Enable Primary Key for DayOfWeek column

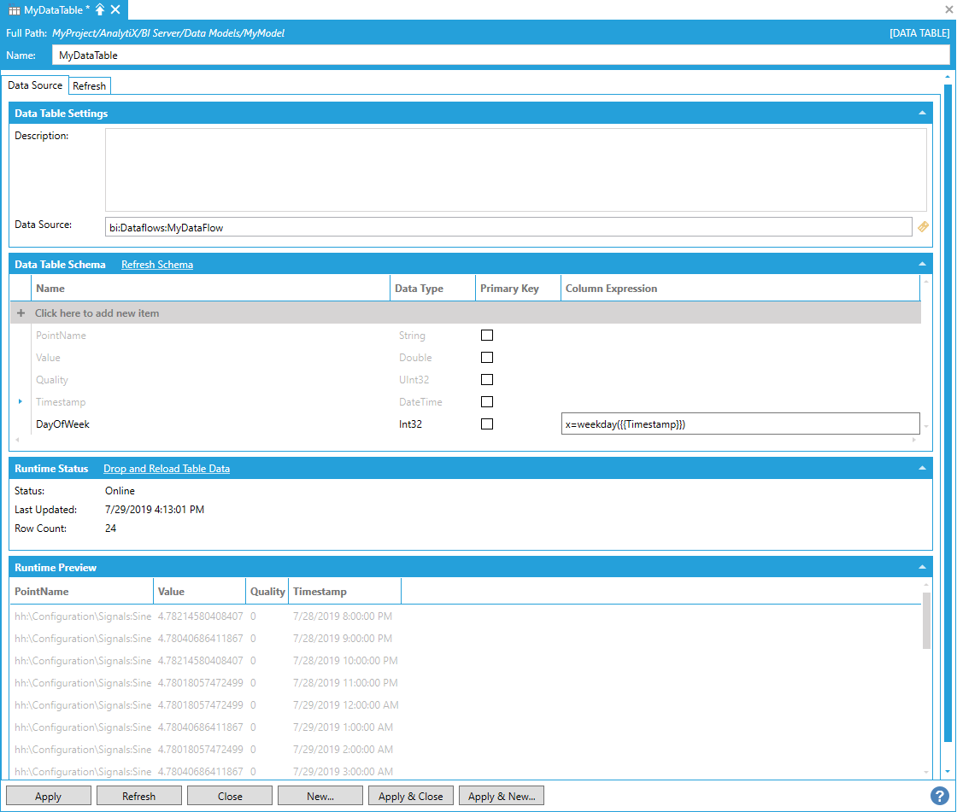pos(487,424)
